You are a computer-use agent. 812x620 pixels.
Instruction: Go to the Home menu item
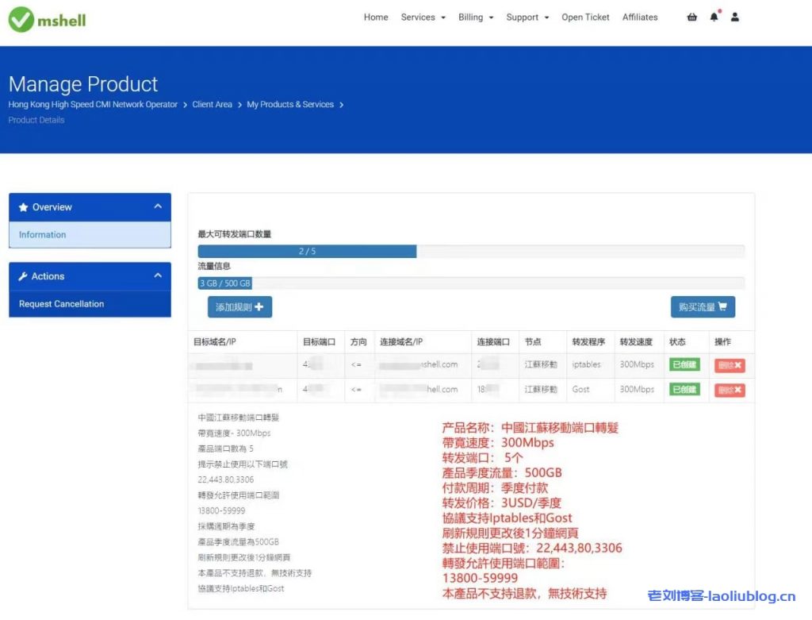tap(376, 17)
